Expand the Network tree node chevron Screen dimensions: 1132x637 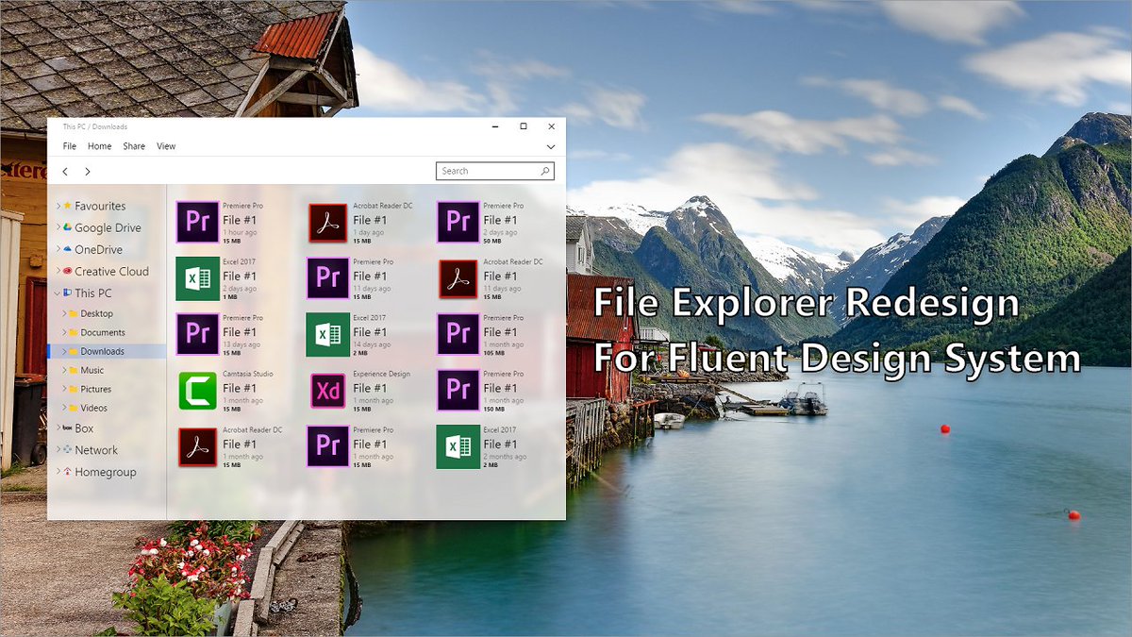[58, 450]
